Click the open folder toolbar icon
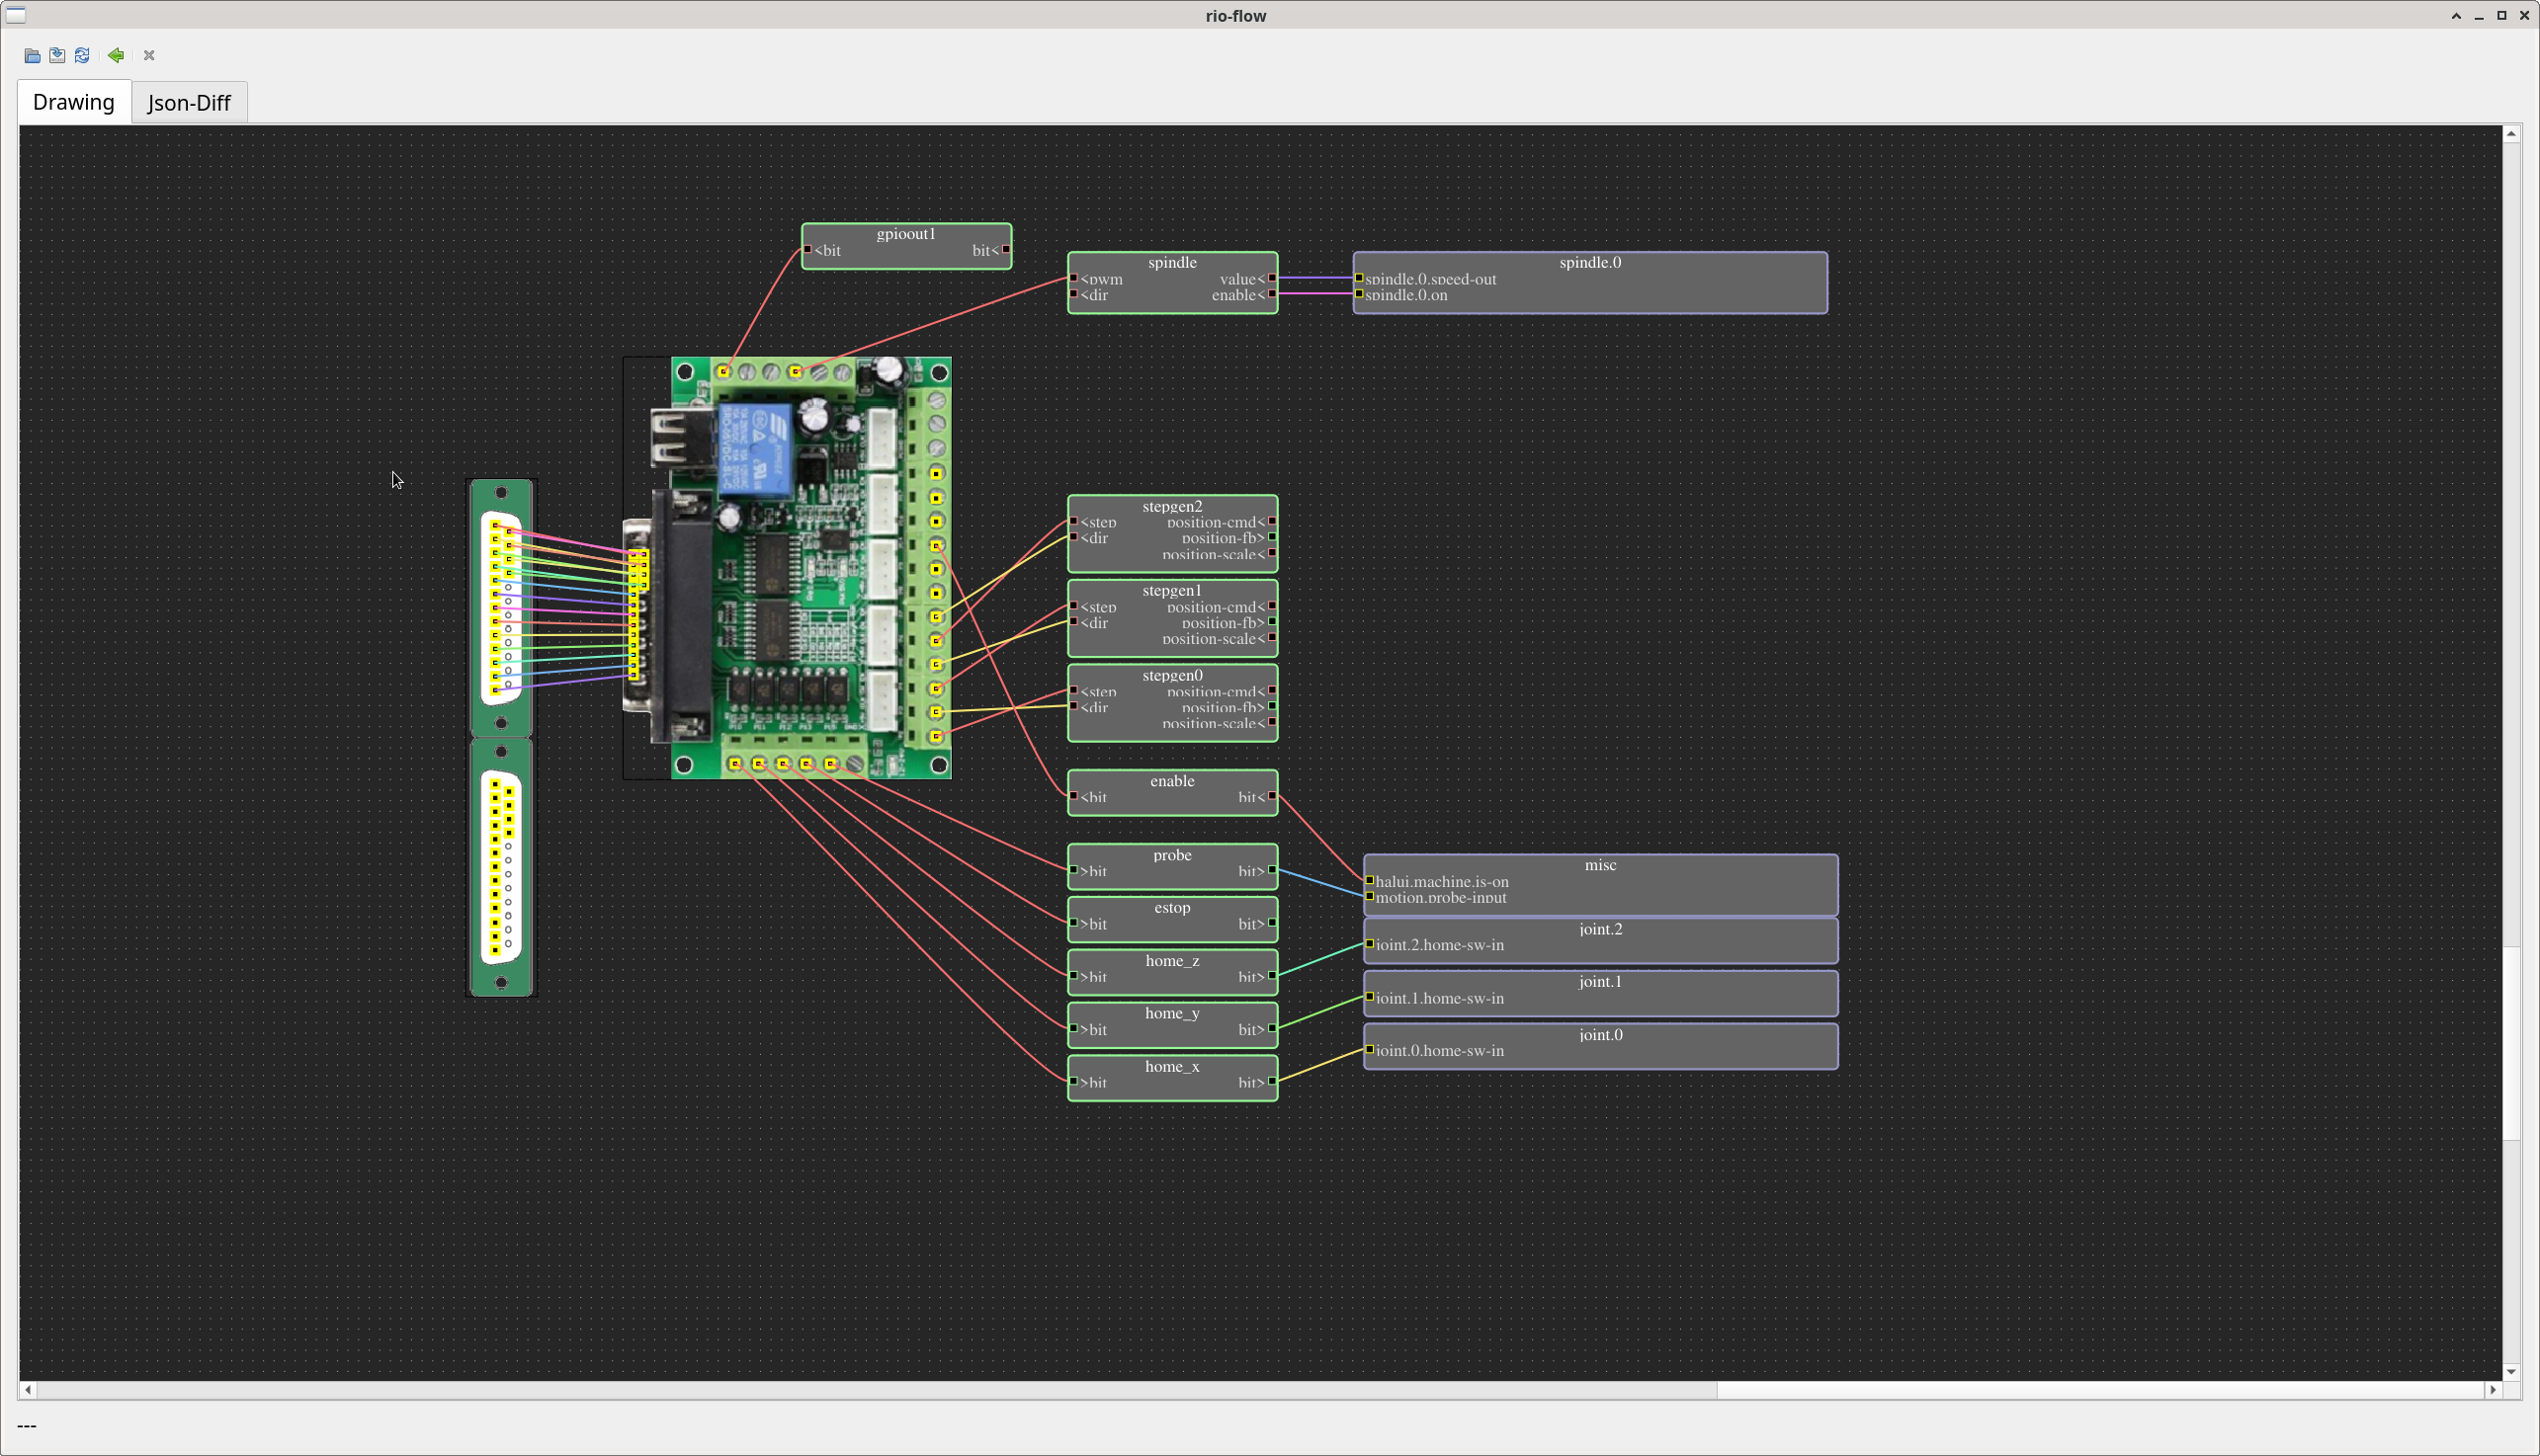Image resolution: width=2540 pixels, height=1456 pixels. click(x=32, y=56)
